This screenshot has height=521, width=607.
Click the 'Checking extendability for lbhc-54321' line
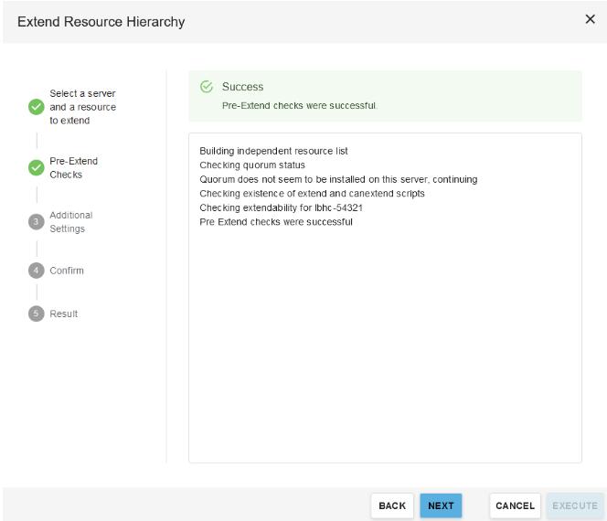point(274,207)
